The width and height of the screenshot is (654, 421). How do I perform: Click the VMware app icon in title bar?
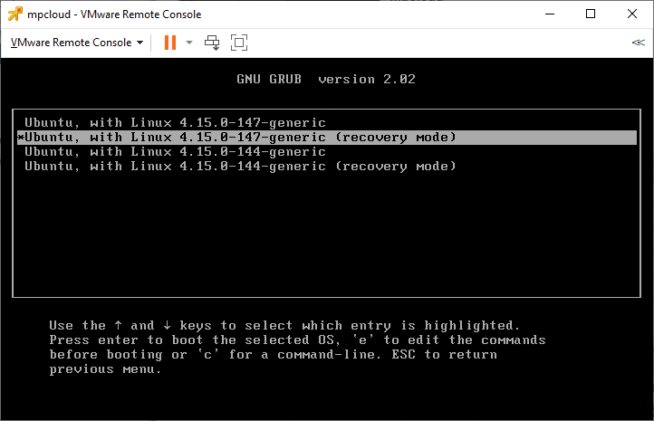(x=15, y=14)
